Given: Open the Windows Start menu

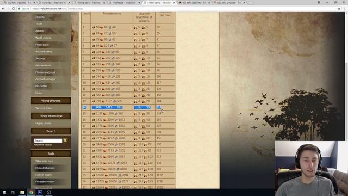Looking at the screenshot, I should coord(4,192).
